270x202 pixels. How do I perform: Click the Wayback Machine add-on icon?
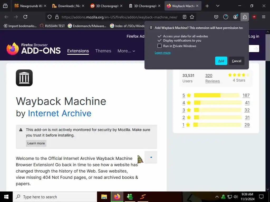pos(24,78)
